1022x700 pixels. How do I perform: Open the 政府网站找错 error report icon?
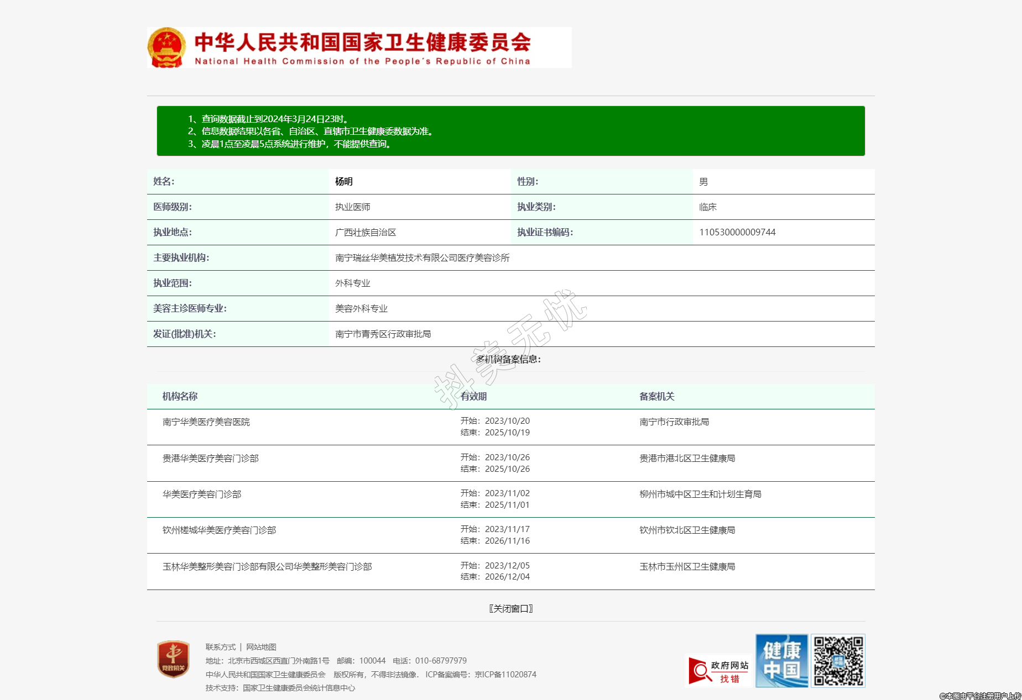[x=718, y=671]
